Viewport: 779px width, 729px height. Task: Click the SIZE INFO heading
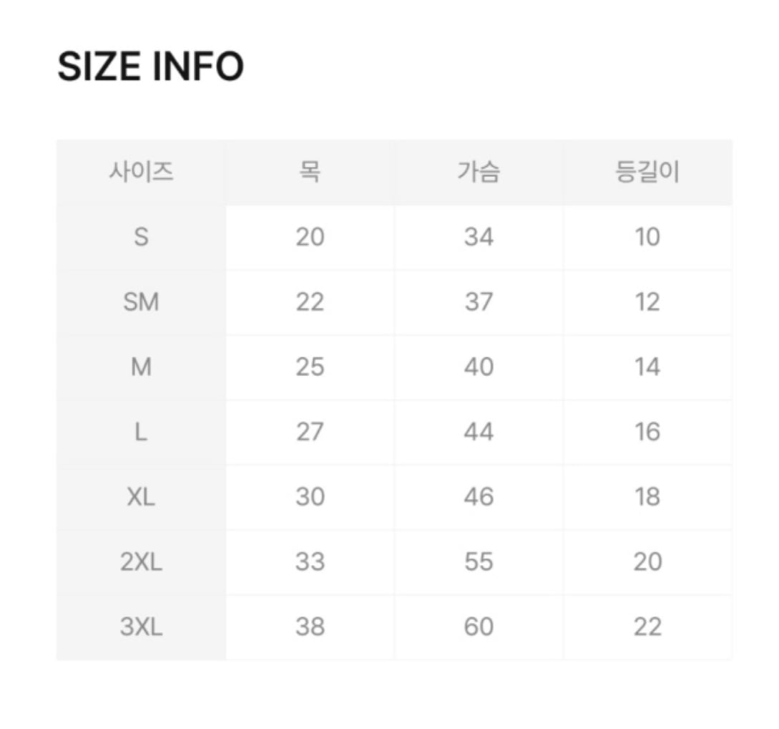150,67
